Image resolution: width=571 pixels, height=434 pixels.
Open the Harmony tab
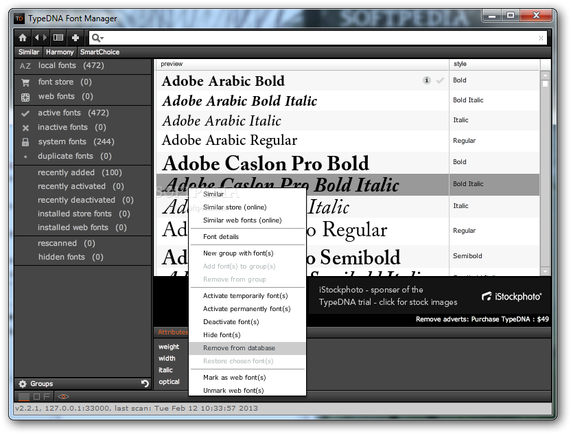pyautogui.click(x=60, y=52)
